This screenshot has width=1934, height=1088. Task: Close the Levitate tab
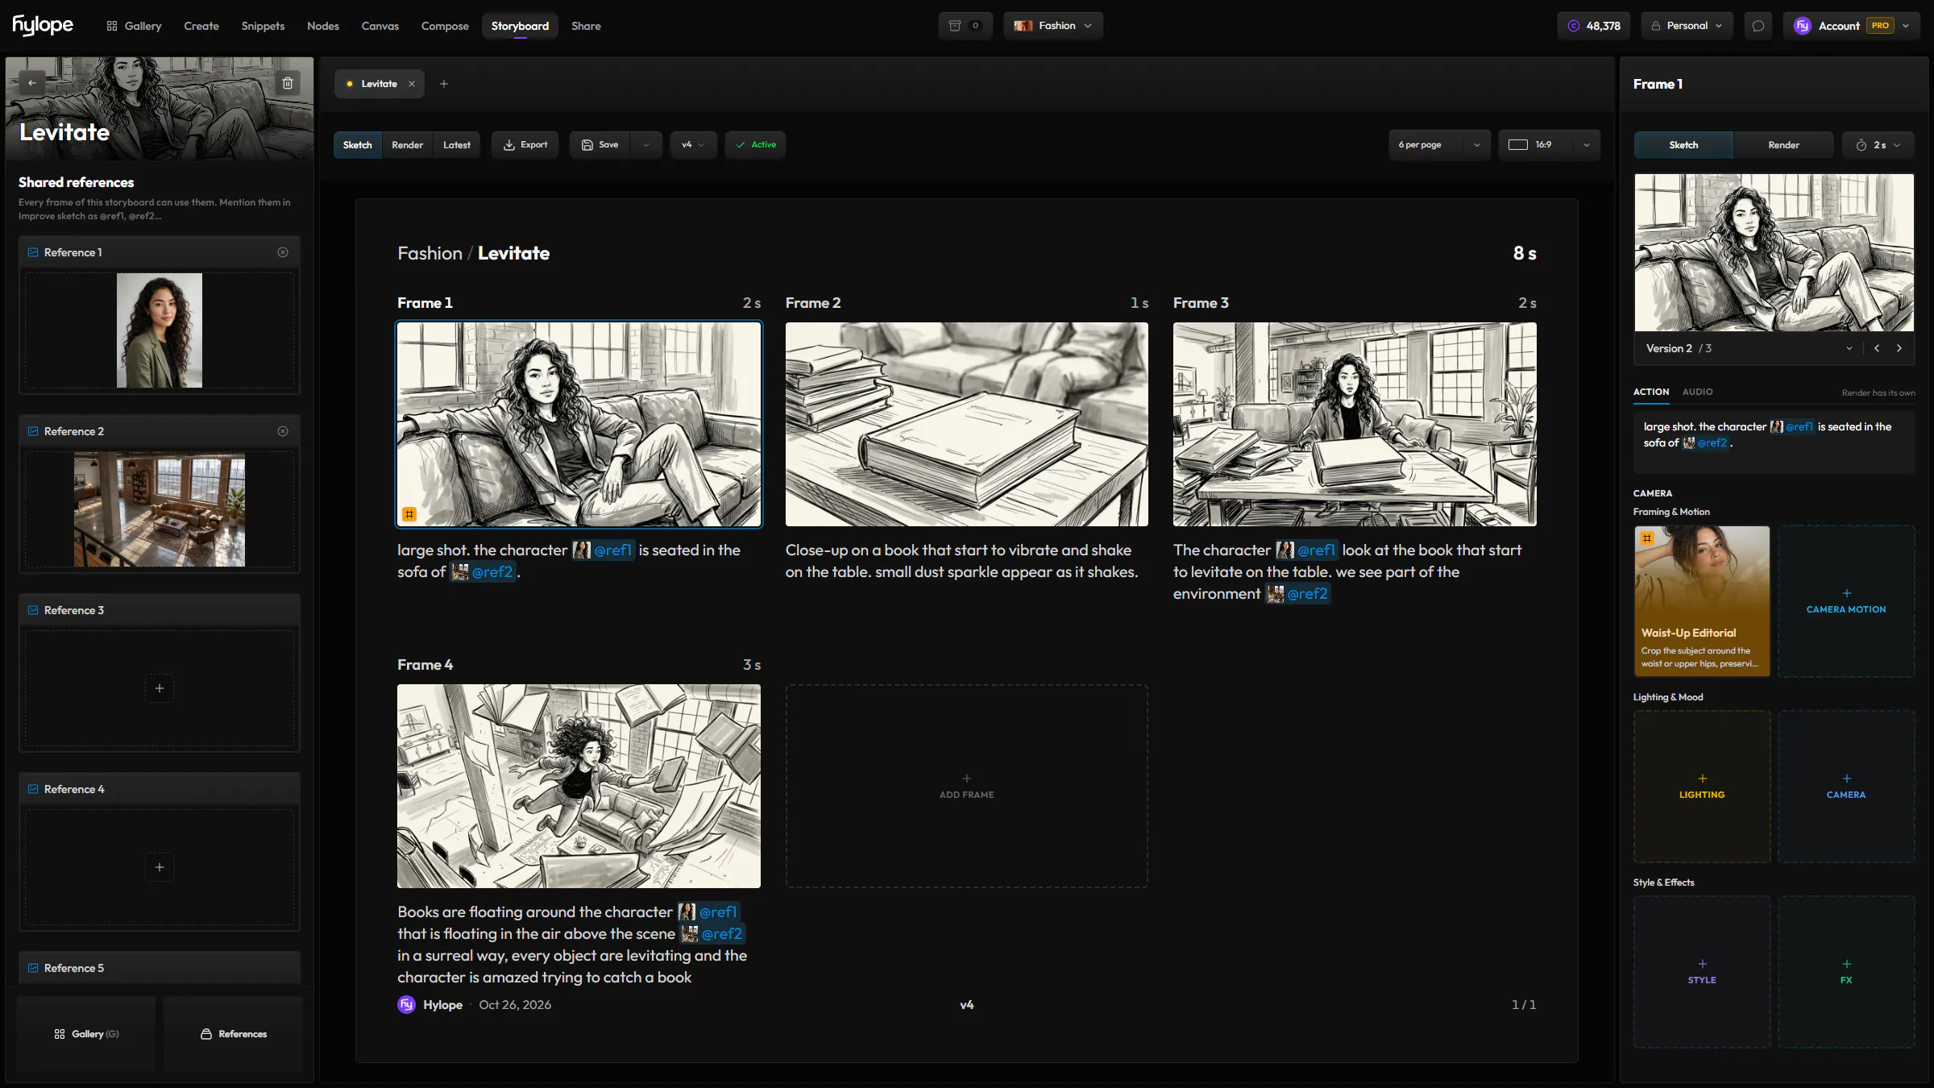[412, 84]
